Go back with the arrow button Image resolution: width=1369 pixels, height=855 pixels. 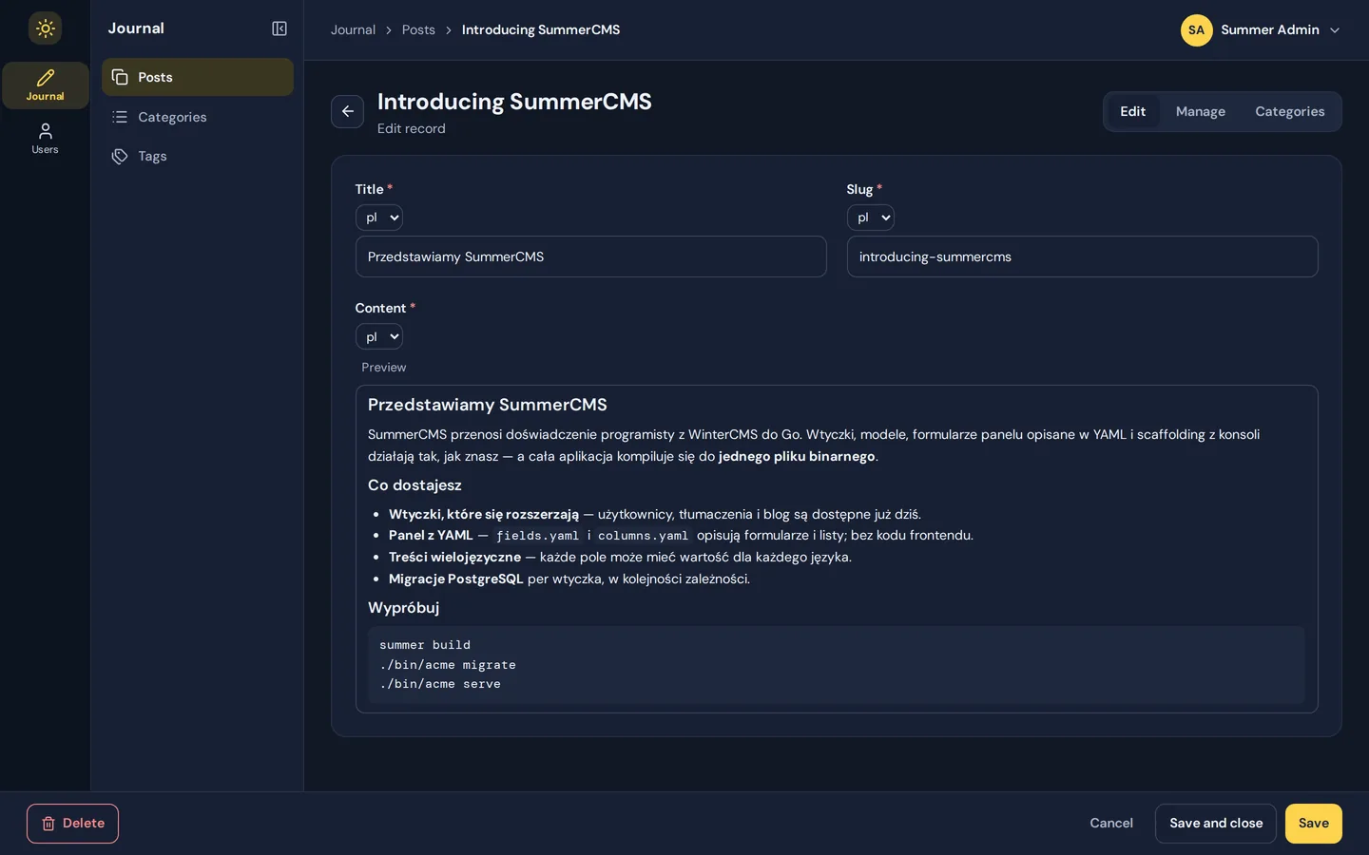tap(347, 111)
